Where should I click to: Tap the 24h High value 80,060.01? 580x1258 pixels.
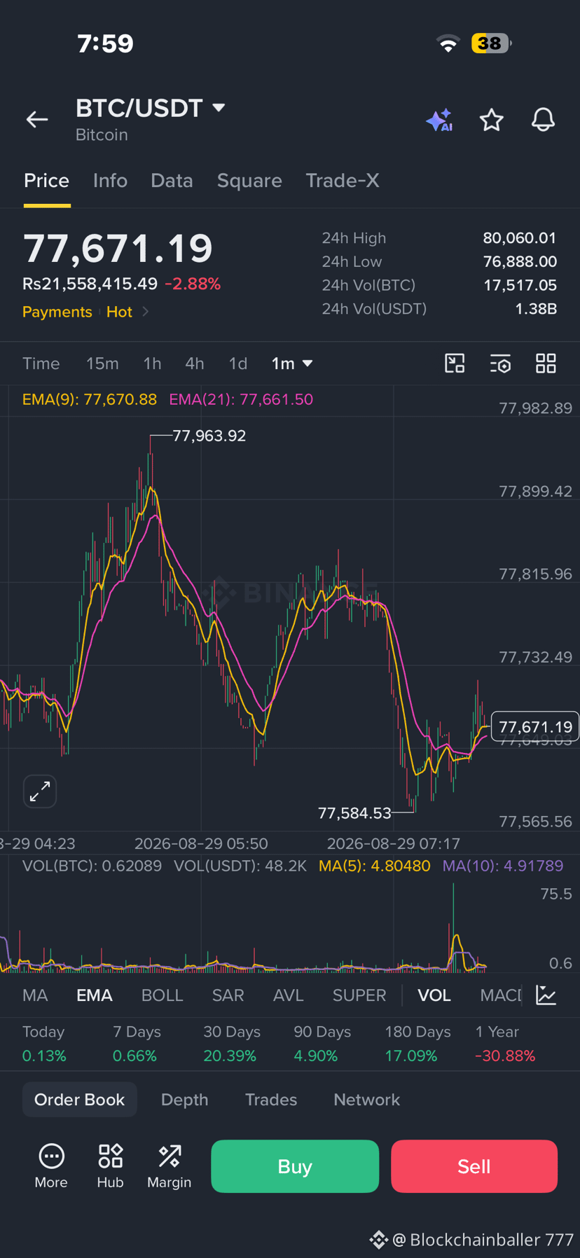520,238
